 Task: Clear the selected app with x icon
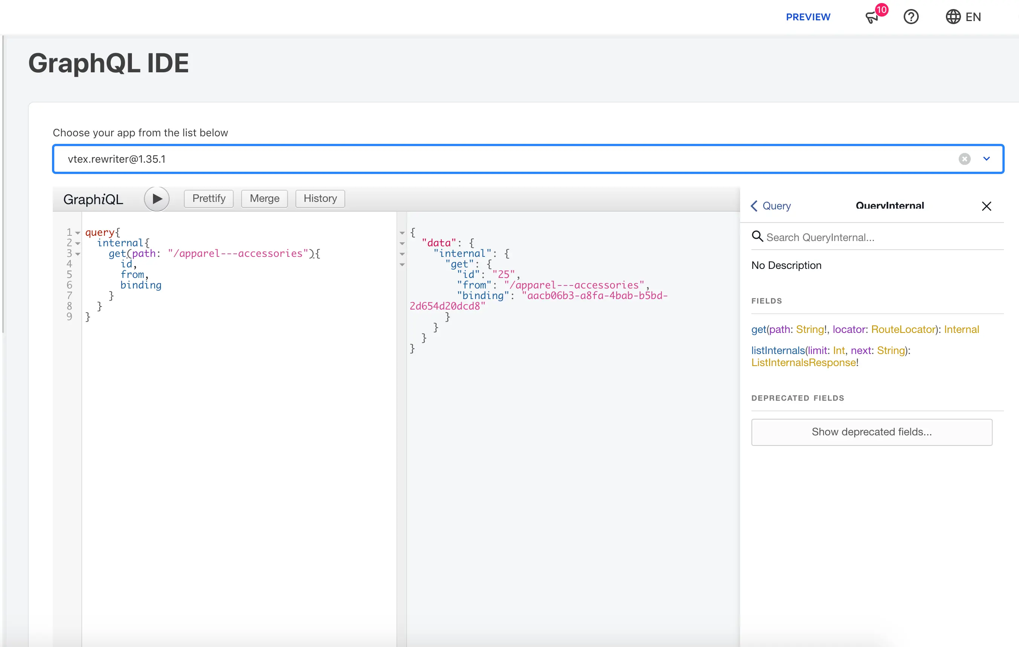pos(964,159)
